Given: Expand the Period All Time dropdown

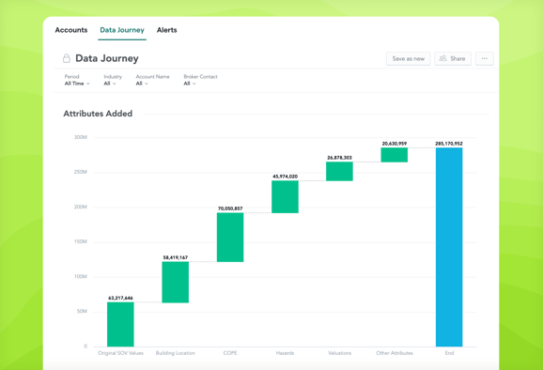Looking at the screenshot, I should 77,84.
